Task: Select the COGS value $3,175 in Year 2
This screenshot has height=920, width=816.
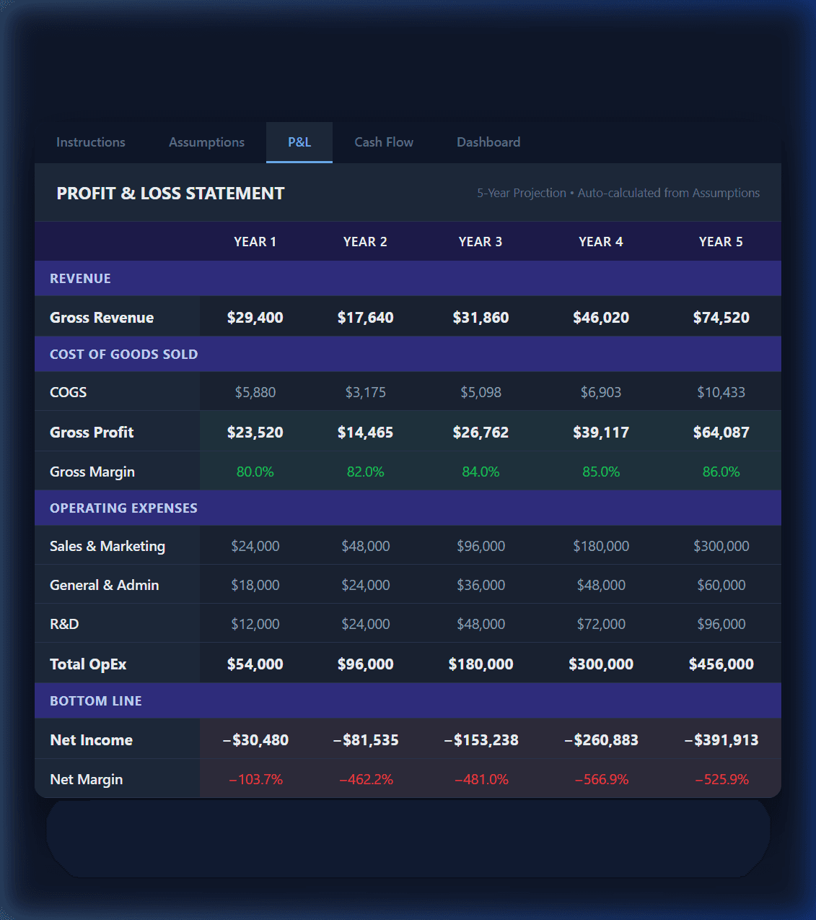Action: click(366, 391)
